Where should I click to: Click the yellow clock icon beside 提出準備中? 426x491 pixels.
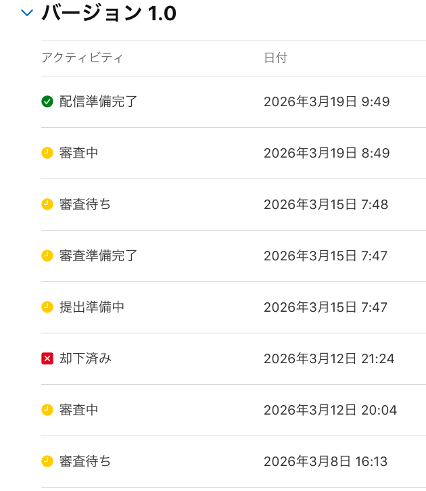pyautogui.click(x=47, y=307)
